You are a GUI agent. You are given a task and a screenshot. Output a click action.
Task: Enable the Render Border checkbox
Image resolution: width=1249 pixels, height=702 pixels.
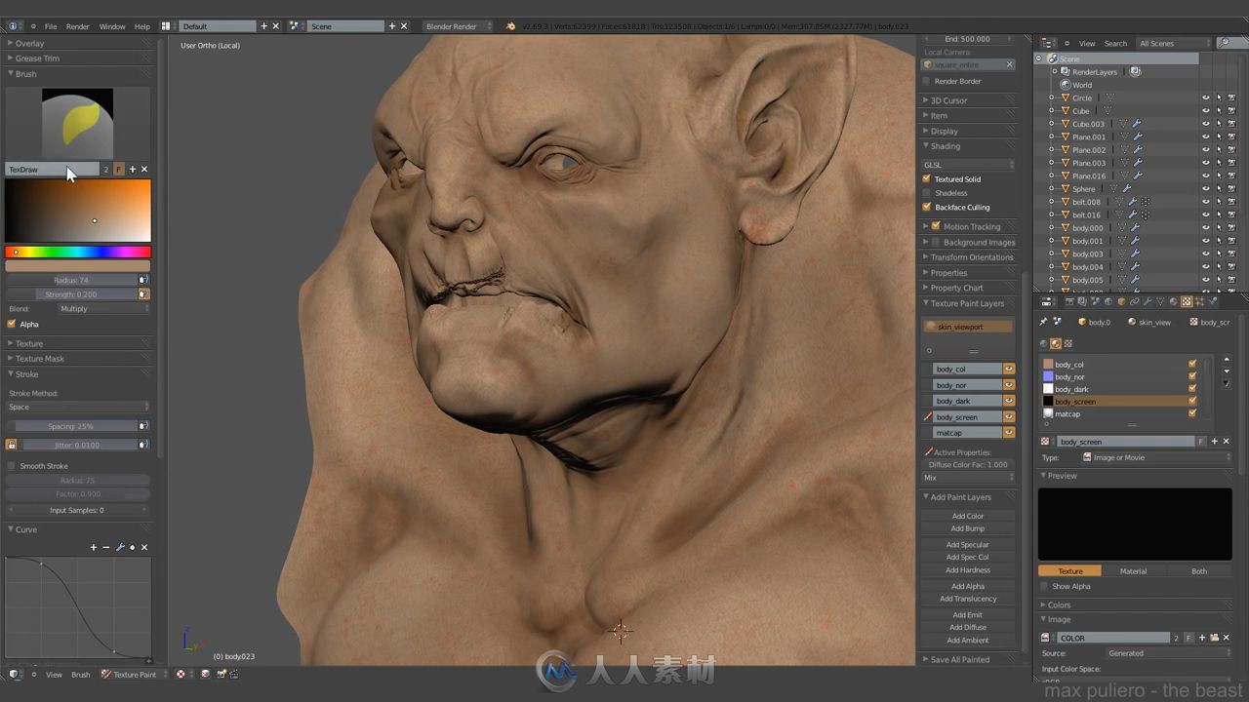[927, 81]
